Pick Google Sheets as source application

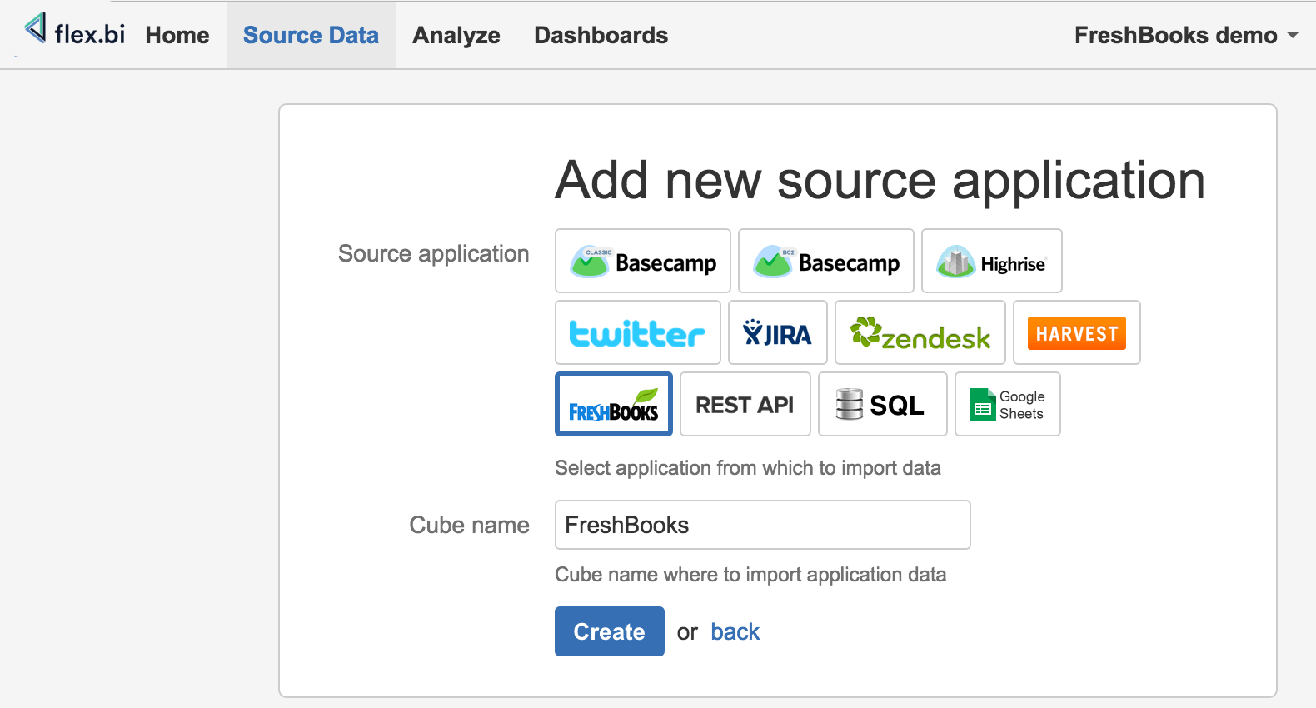click(1007, 405)
